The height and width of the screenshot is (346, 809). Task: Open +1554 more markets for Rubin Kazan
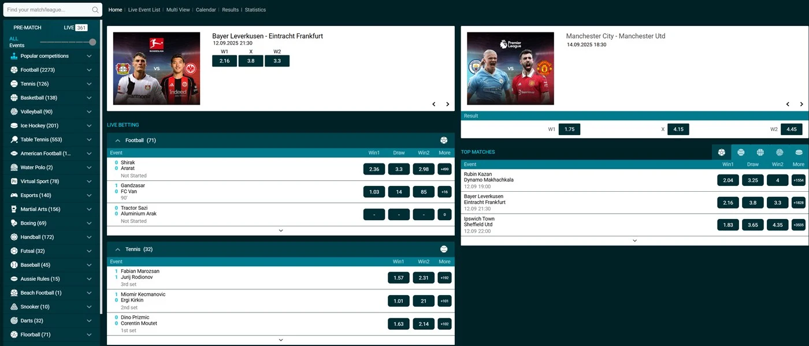798,180
